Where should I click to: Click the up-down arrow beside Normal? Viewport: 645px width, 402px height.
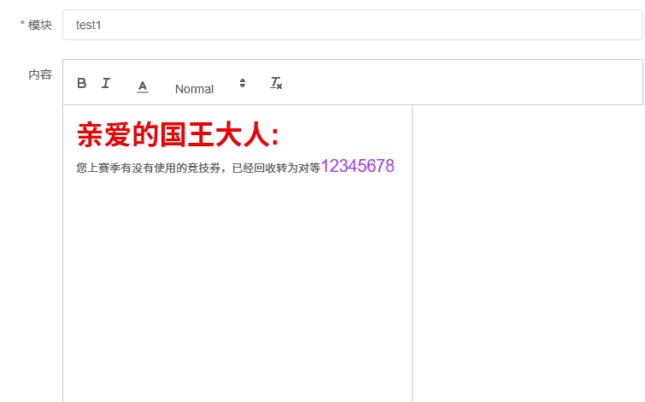coord(243,83)
